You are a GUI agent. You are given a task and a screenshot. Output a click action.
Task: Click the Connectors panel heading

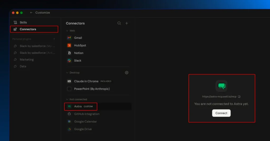75,23
